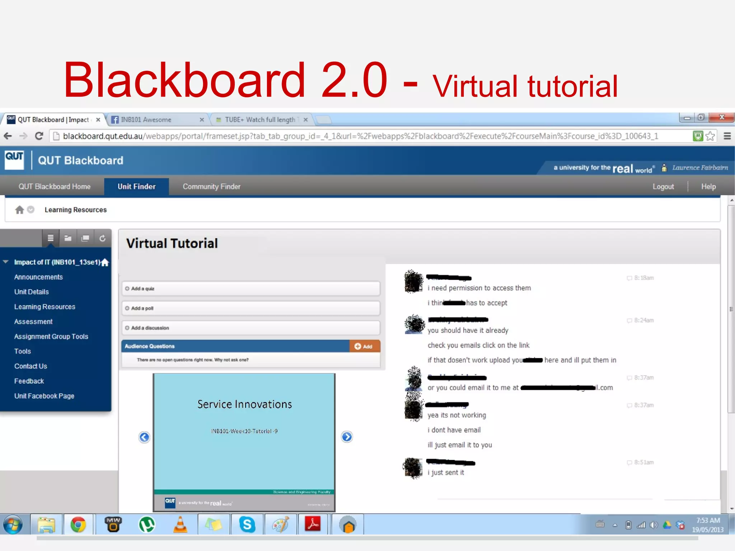Open Learning Resources in course menu
The height and width of the screenshot is (551, 735).
[45, 307]
